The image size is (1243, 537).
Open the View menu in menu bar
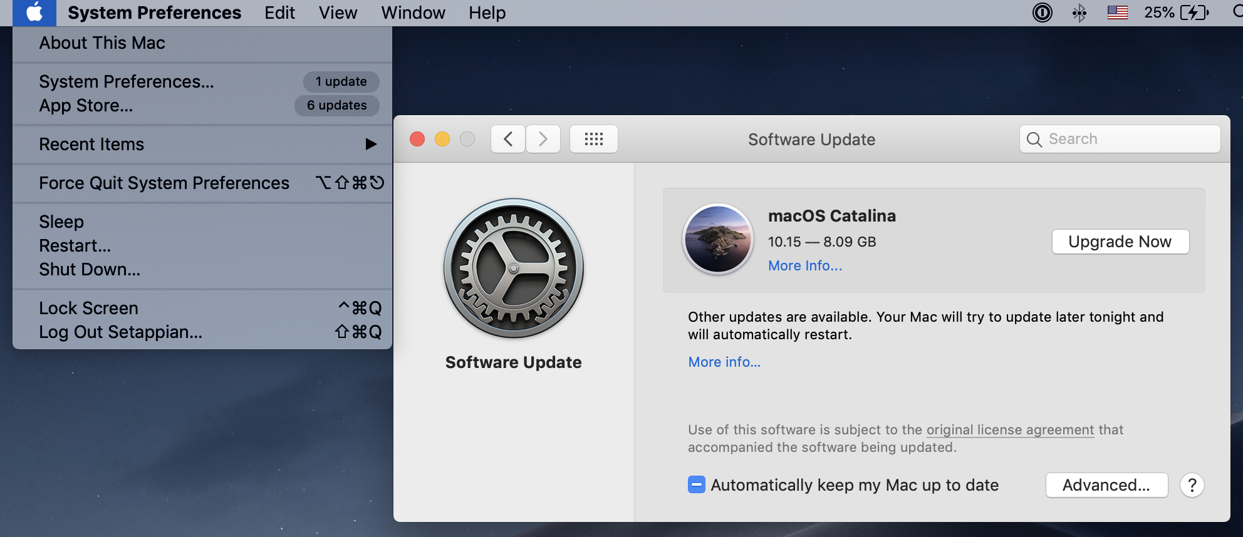(x=338, y=13)
